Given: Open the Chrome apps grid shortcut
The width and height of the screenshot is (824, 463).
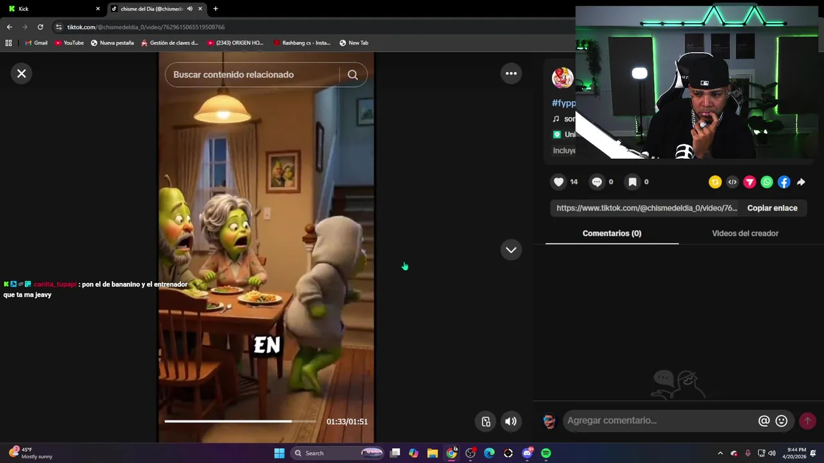Looking at the screenshot, I should (8, 43).
